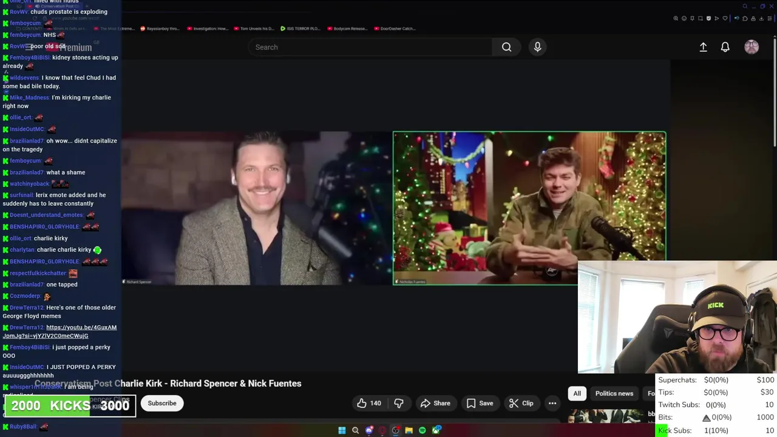
Task: Click chat username 'Cozmoderp'
Action: (25, 296)
